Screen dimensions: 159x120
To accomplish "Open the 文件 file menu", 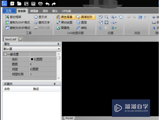I will point(9,11).
